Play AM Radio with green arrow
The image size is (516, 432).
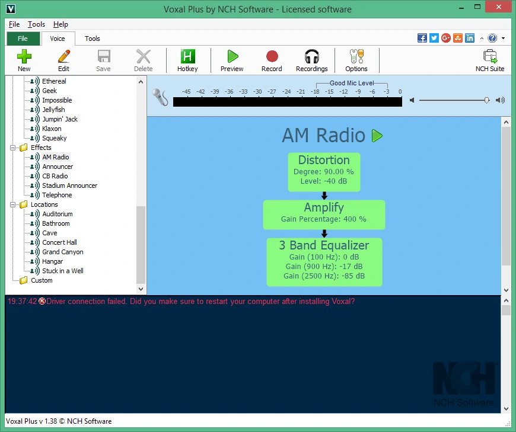(377, 136)
